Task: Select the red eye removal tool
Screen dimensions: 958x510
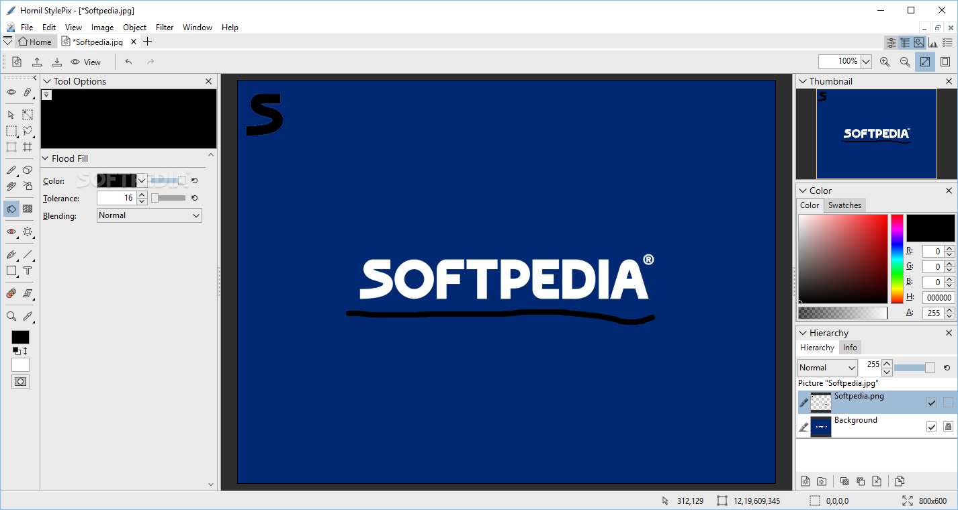Action: (11, 232)
